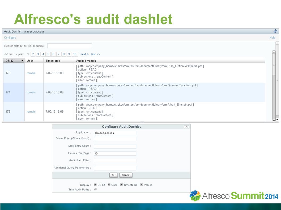This screenshot has height=210, width=281.
Task: Click the scroll-up arrow of the outer dashlet scrollbar
Action: [277, 43]
